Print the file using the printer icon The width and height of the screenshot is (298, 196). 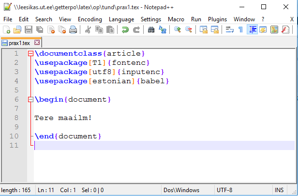(73, 30)
